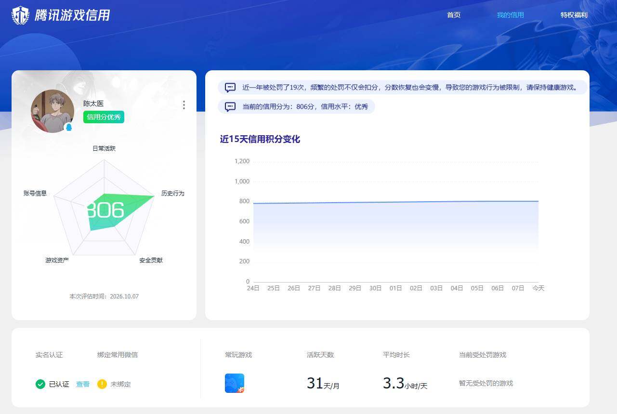
Task: Open the 特权福利 tab
Action: coord(574,15)
